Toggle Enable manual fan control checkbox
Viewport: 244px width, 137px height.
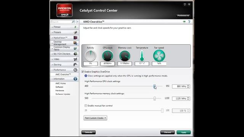click(86, 106)
